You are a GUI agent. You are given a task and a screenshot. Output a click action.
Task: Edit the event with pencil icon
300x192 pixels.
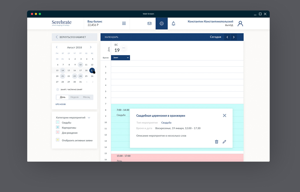click(224, 142)
